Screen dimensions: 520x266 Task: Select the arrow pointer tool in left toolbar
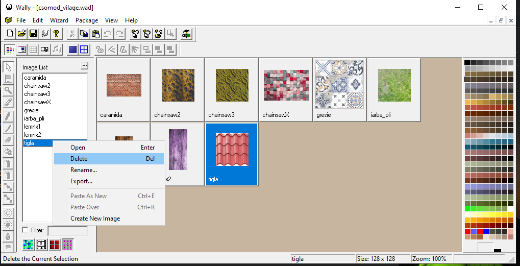8,67
